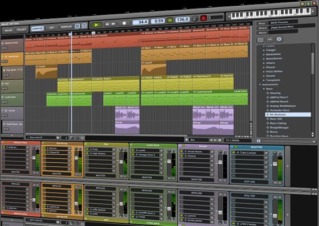Adjust the Leads Rack strip fader
Image resolution: width=319 pixels, height=226 pixels.
(x=169, y=161)
